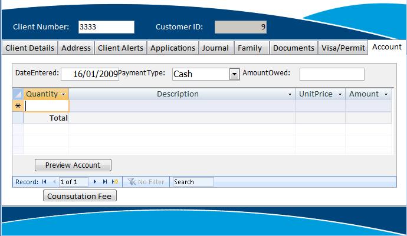Click the AmountOwed input field
The width and height of the screenshot is (407, 236).
pos(331,74)
